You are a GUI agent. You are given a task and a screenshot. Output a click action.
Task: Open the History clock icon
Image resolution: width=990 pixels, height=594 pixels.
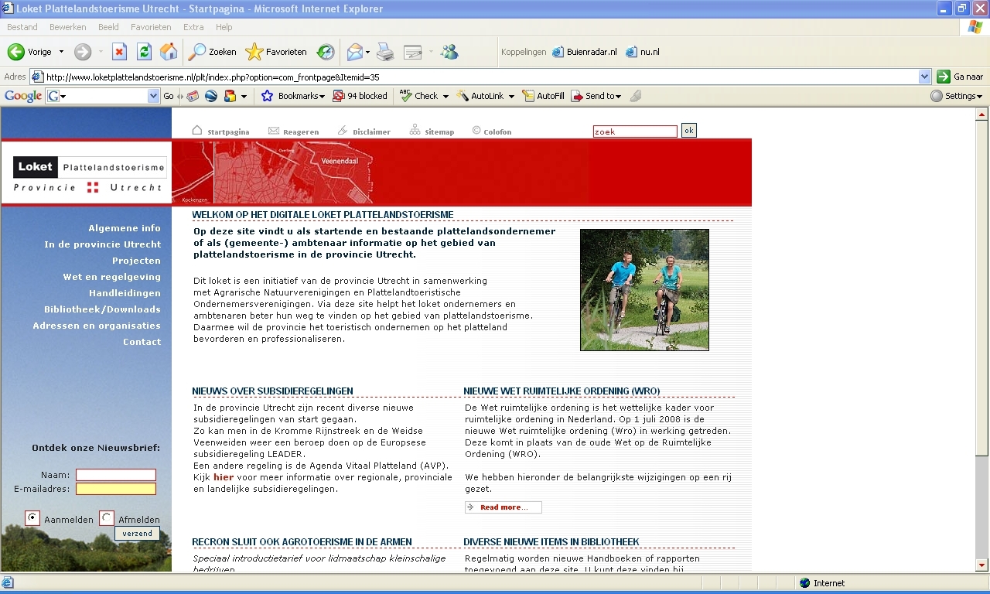[326, 52]
